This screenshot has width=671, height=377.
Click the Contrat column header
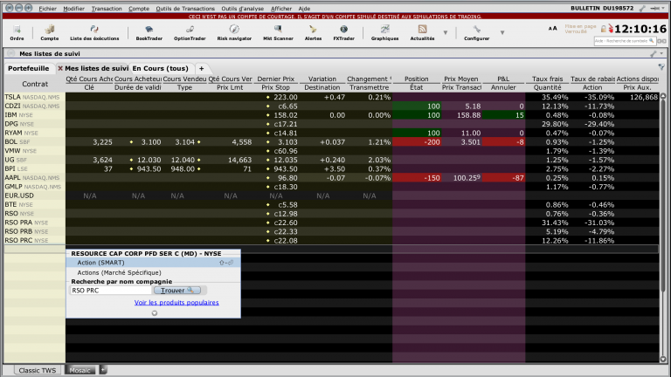[x=35, y=84]
